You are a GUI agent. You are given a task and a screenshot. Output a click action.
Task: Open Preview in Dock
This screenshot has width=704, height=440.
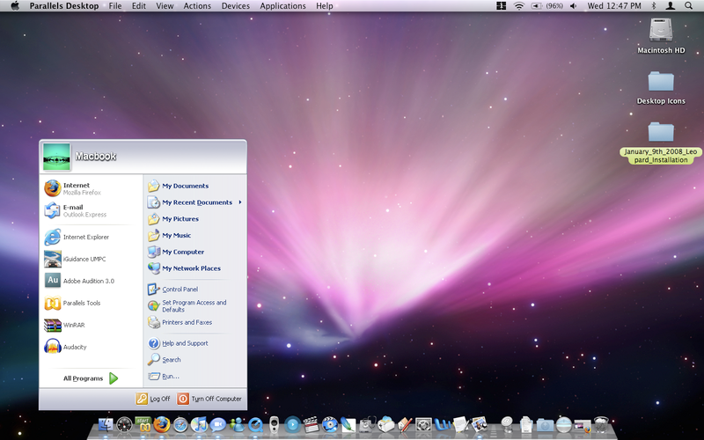click(479, 424)
